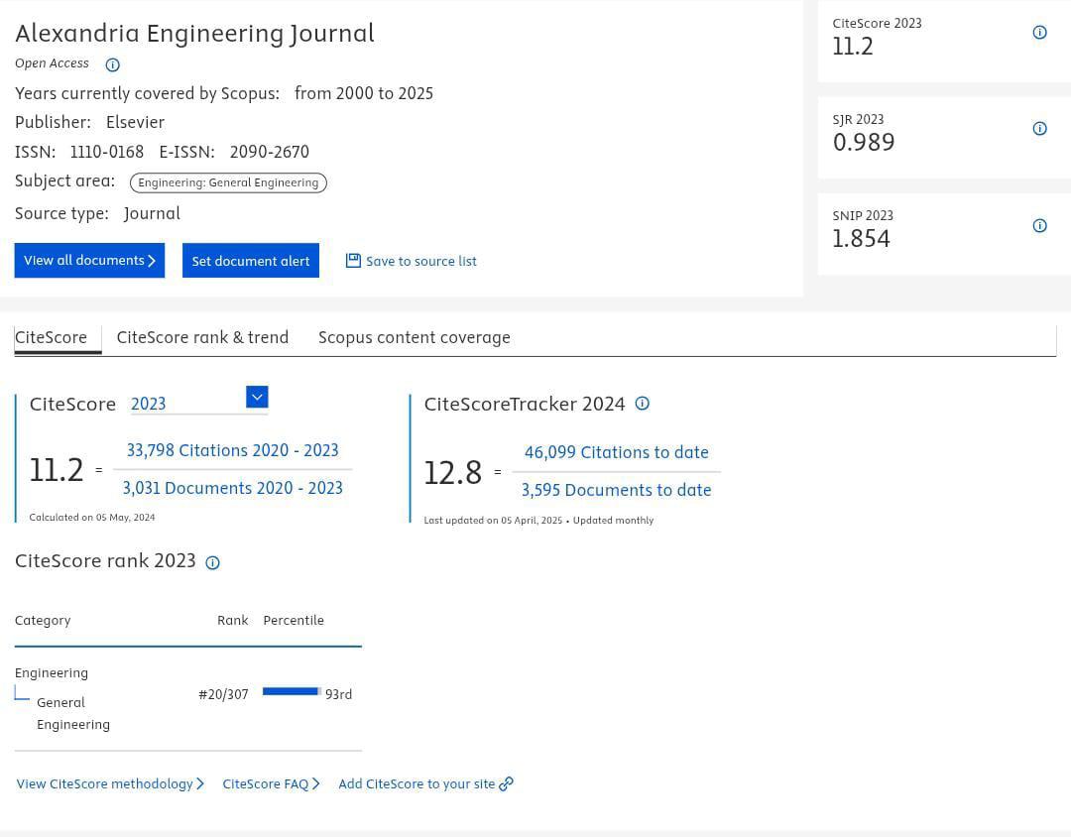This screenshot has width=1071, height=837.
Task: Click the 93rd percentile progress bar
Action: pyautogui.click(x=292, y=691)
